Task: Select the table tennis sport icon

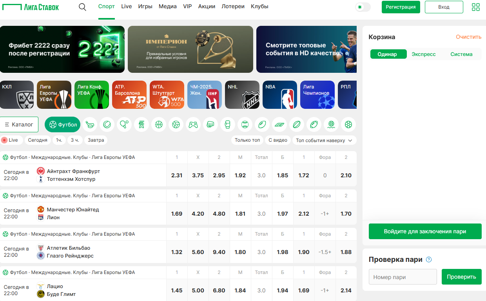Action: [124, 124]
